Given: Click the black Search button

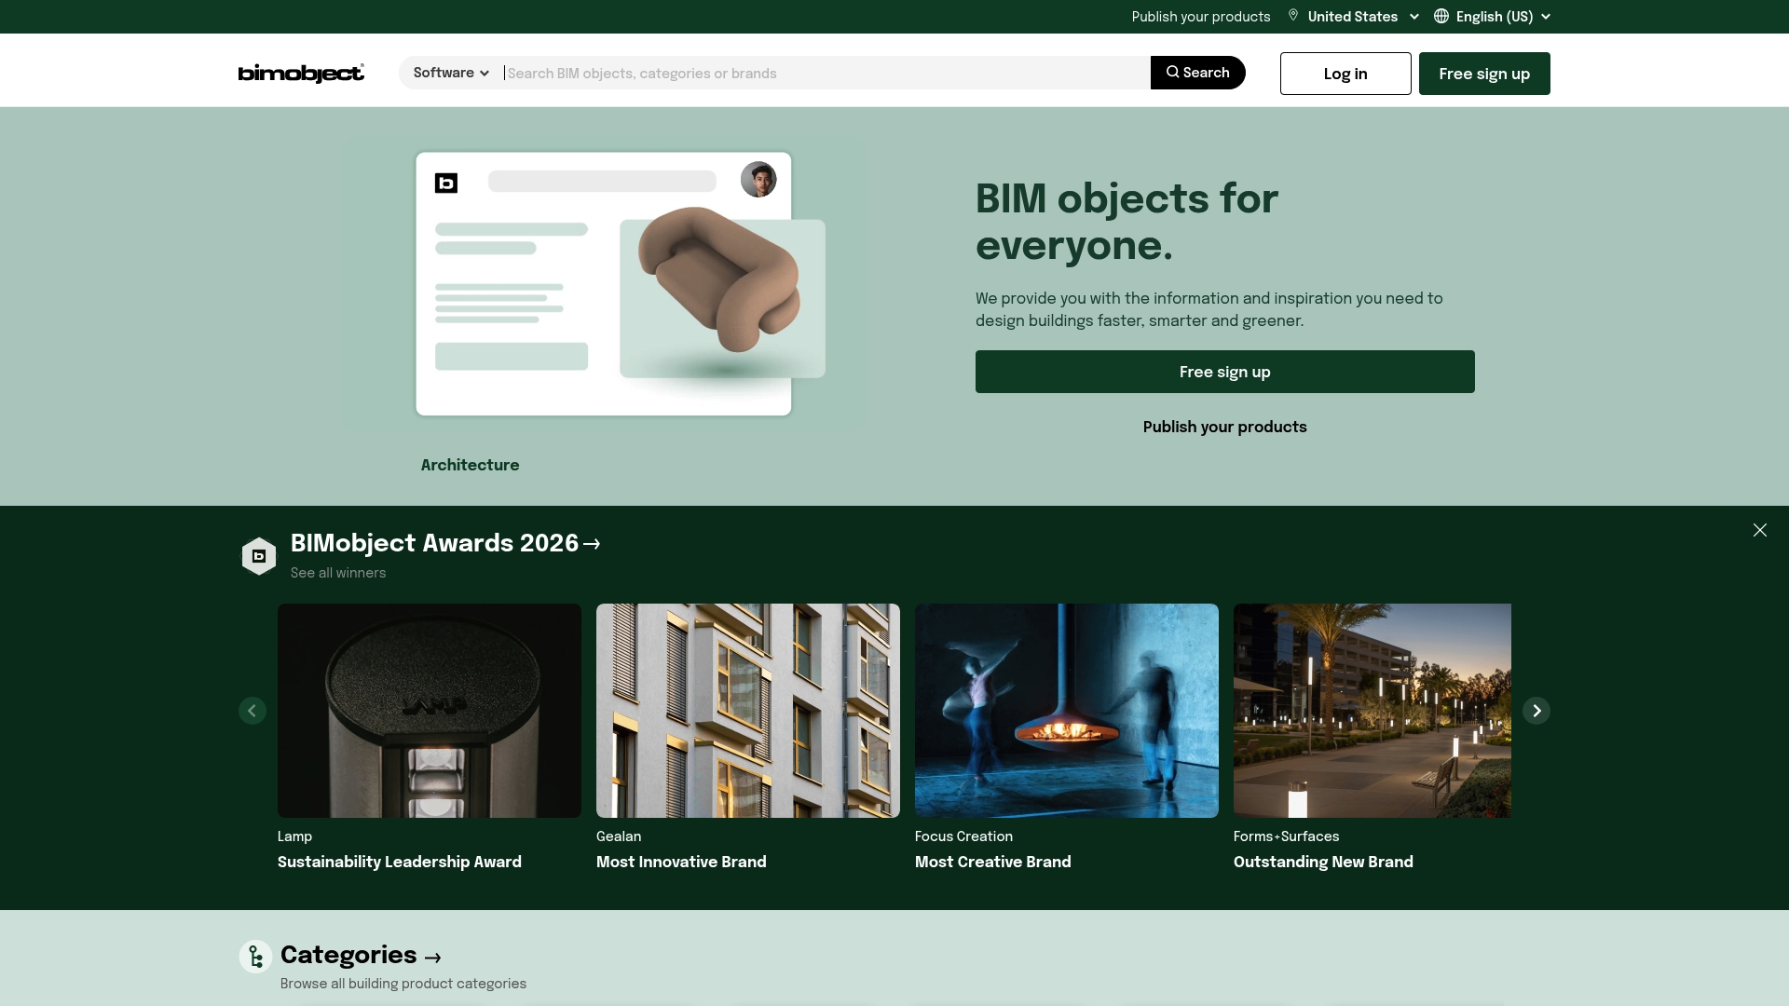Looking at the screenshot, I should 1198,73.
